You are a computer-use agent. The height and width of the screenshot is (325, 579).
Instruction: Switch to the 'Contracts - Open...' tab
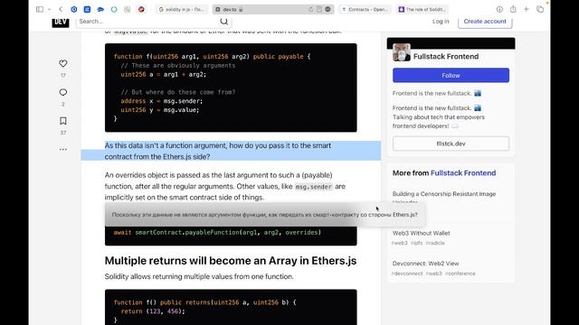pyautogui.click(x=365, y=9)
